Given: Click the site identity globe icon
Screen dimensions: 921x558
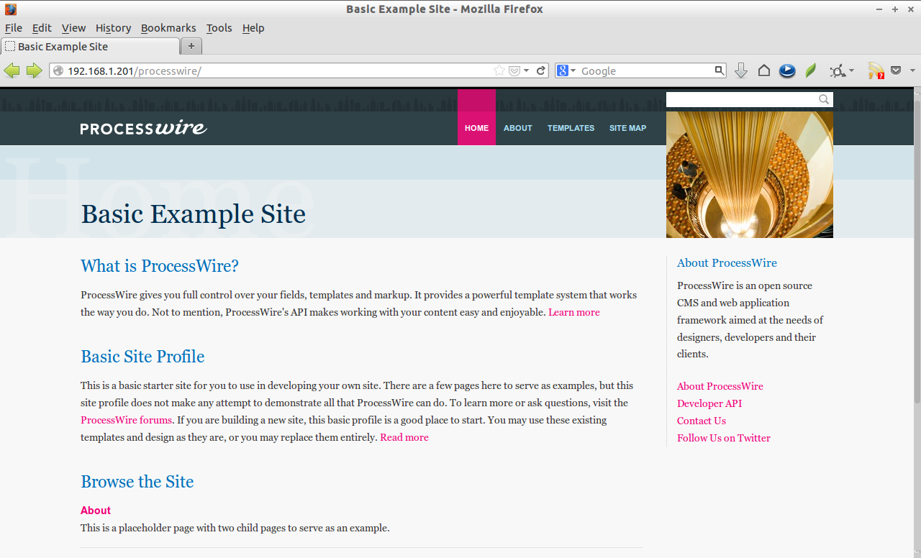Looking at the screenshot, I should [59, 70].
